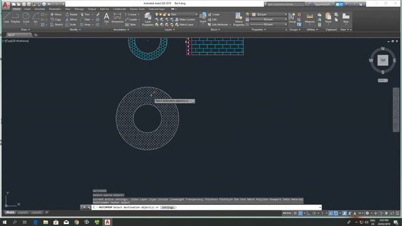Open the Insert block tool
Screen dimensions: 402x226
coord(203,18)
